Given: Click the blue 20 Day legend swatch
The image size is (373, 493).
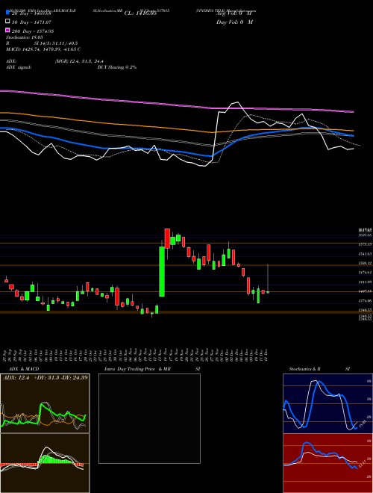Looking at the screenshot, I should (x=8, y=12).
